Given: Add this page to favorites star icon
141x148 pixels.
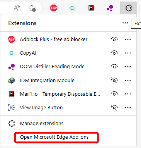Looking at the screenshot, I should 32,8.
